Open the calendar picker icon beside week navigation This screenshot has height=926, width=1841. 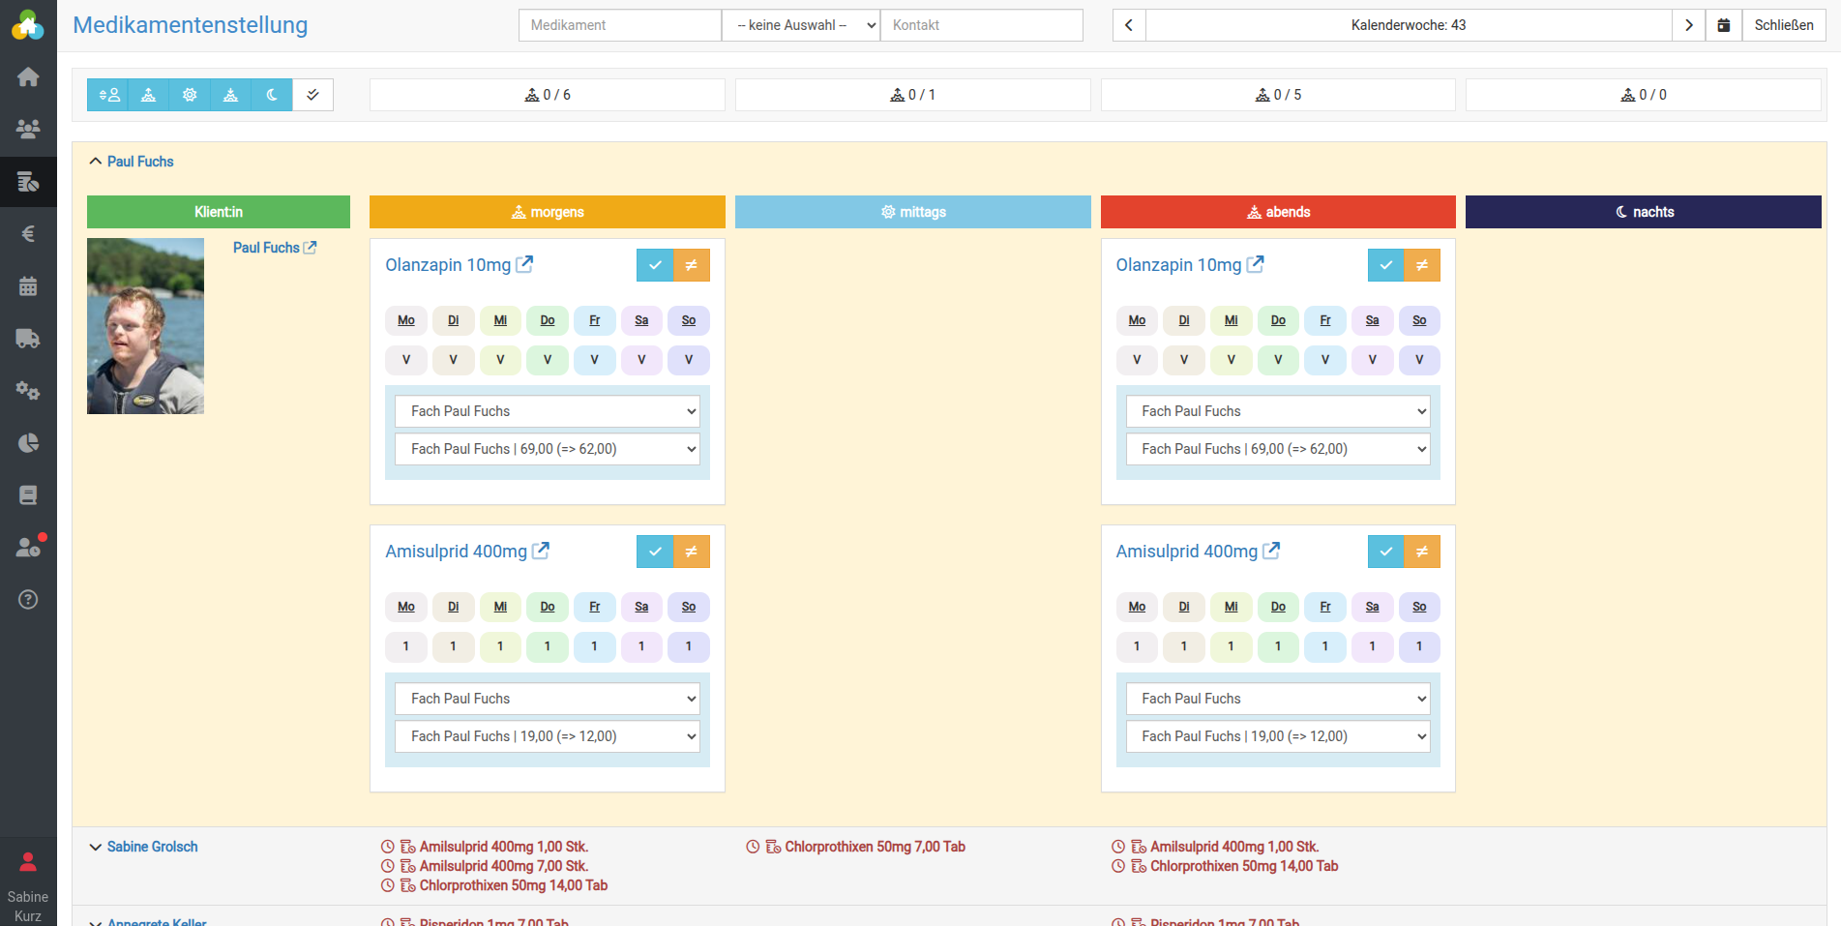point(1723,25)
